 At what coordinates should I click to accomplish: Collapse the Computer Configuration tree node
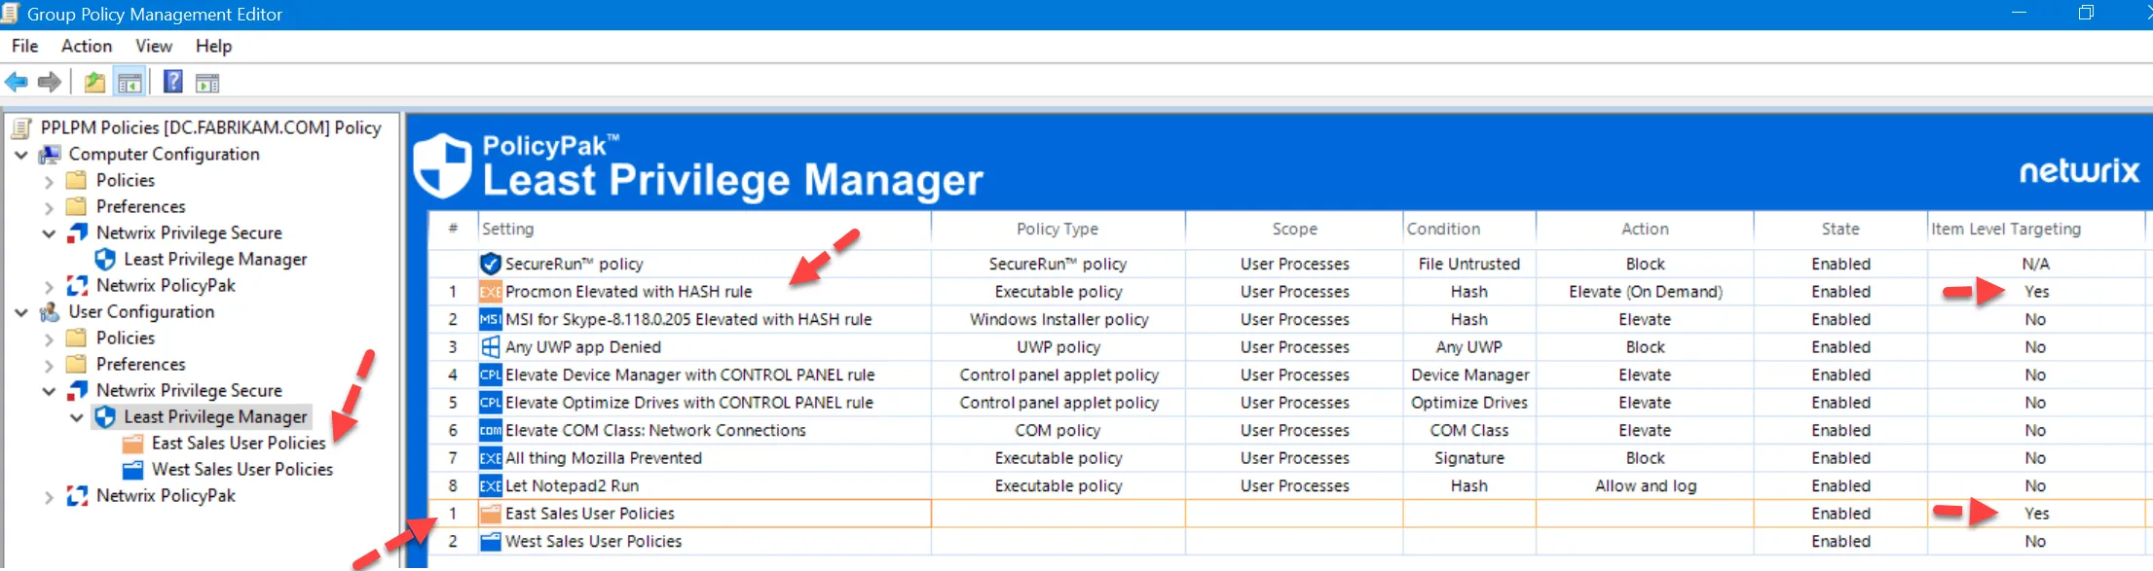click(21, 155)
